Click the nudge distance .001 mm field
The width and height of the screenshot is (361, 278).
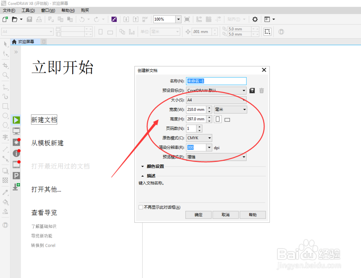pos(202,32)
